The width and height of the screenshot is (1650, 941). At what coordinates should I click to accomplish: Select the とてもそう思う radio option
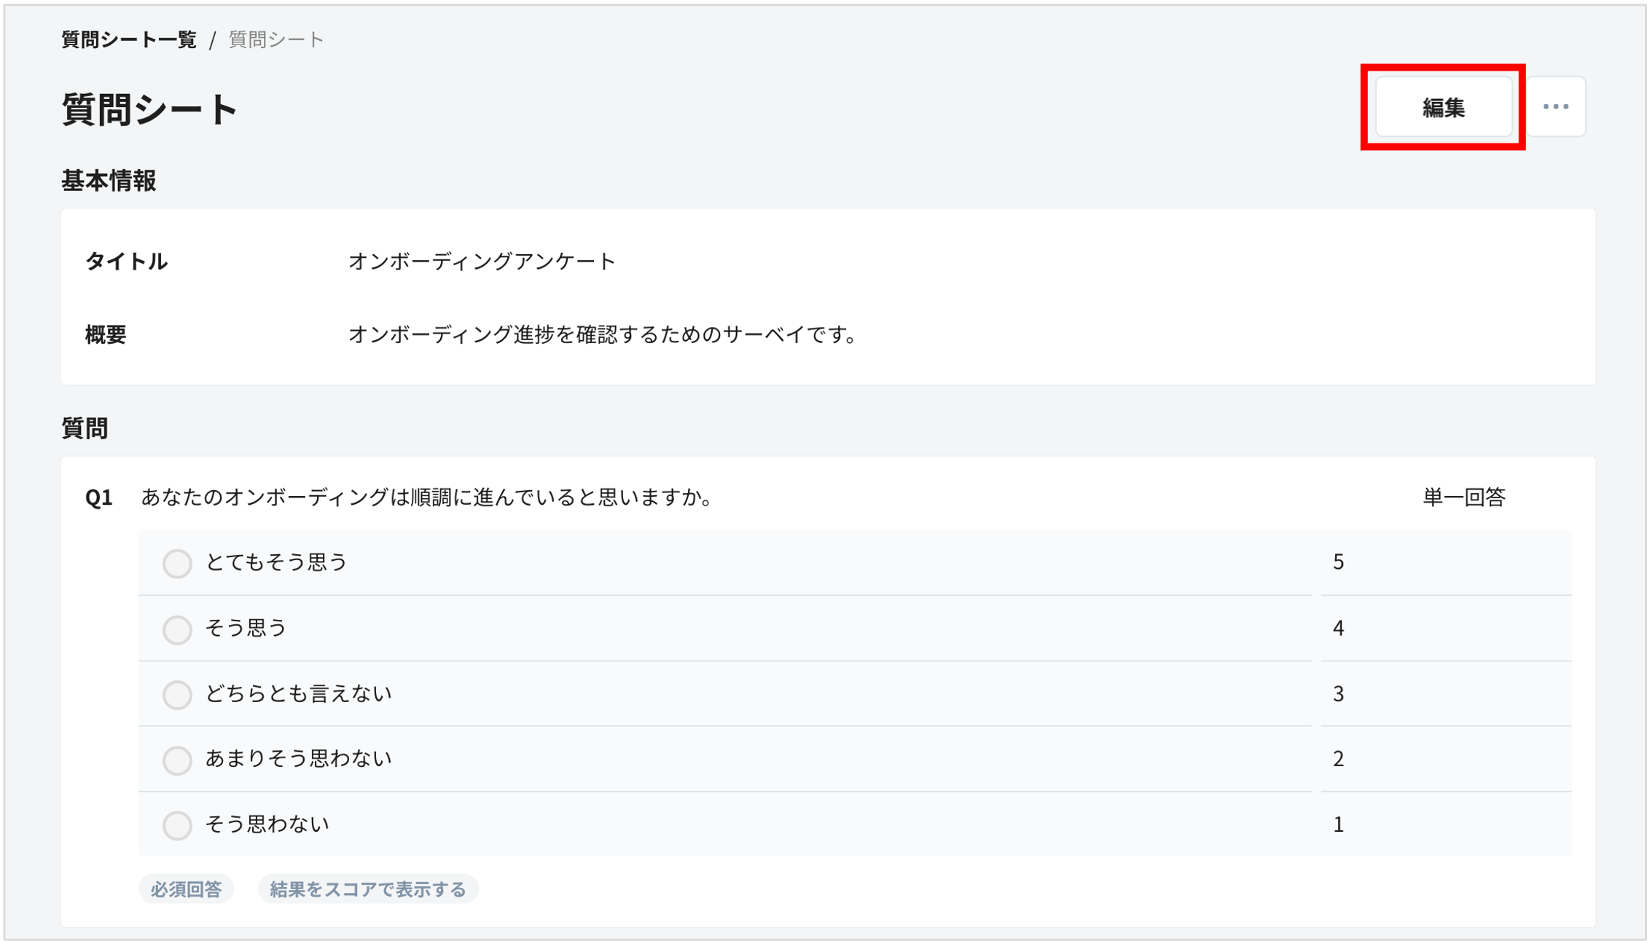[x=177, y=563]
